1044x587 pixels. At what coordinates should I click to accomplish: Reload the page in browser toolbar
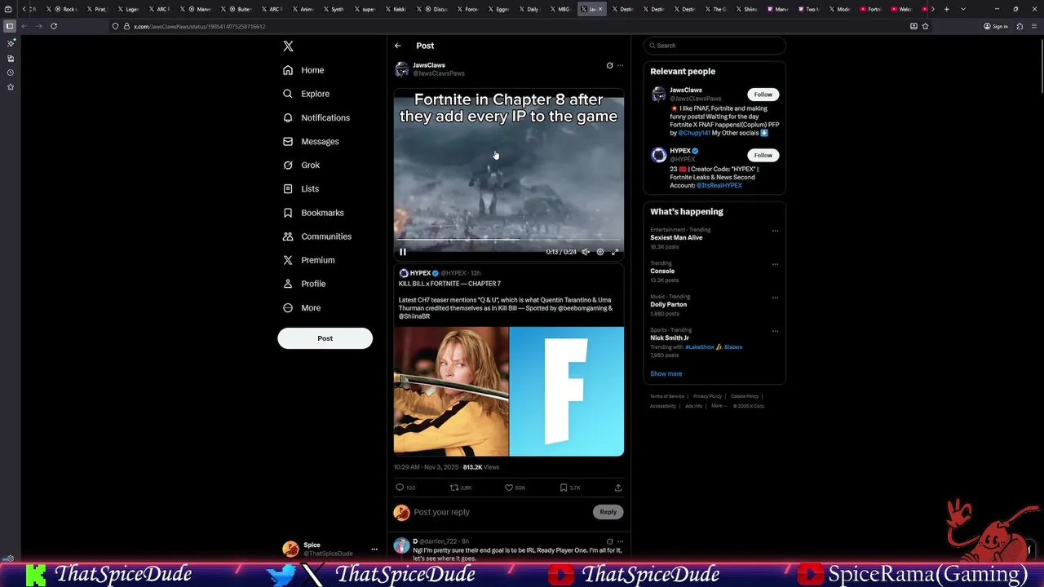[54, 26]
